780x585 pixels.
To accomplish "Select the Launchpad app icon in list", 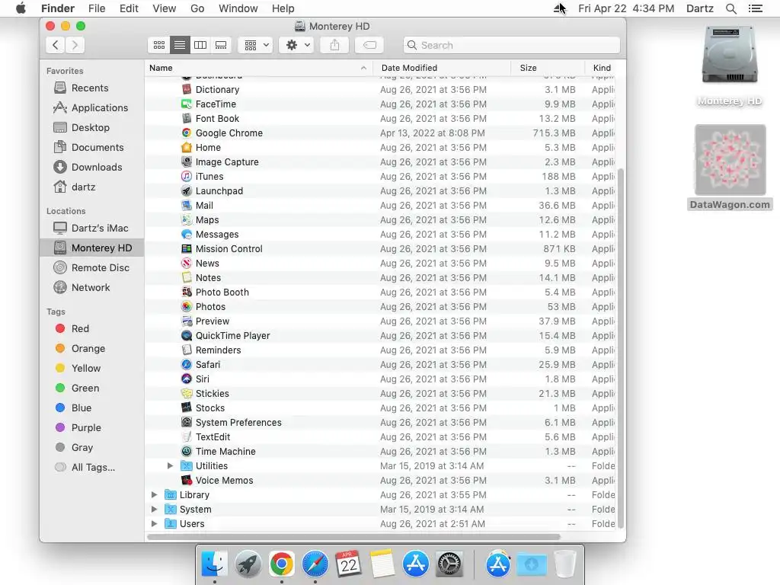I will click(x=187, y=190).
